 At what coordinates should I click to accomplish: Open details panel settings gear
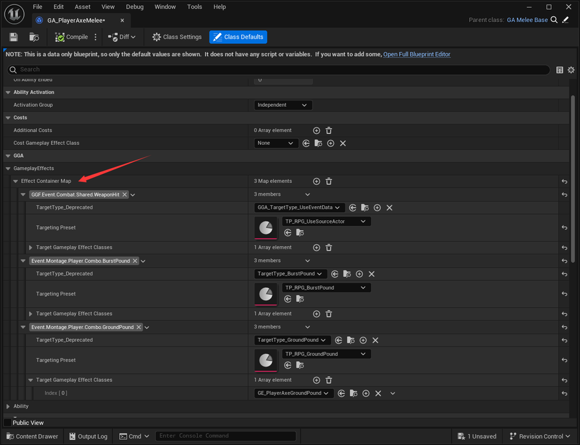571,70
